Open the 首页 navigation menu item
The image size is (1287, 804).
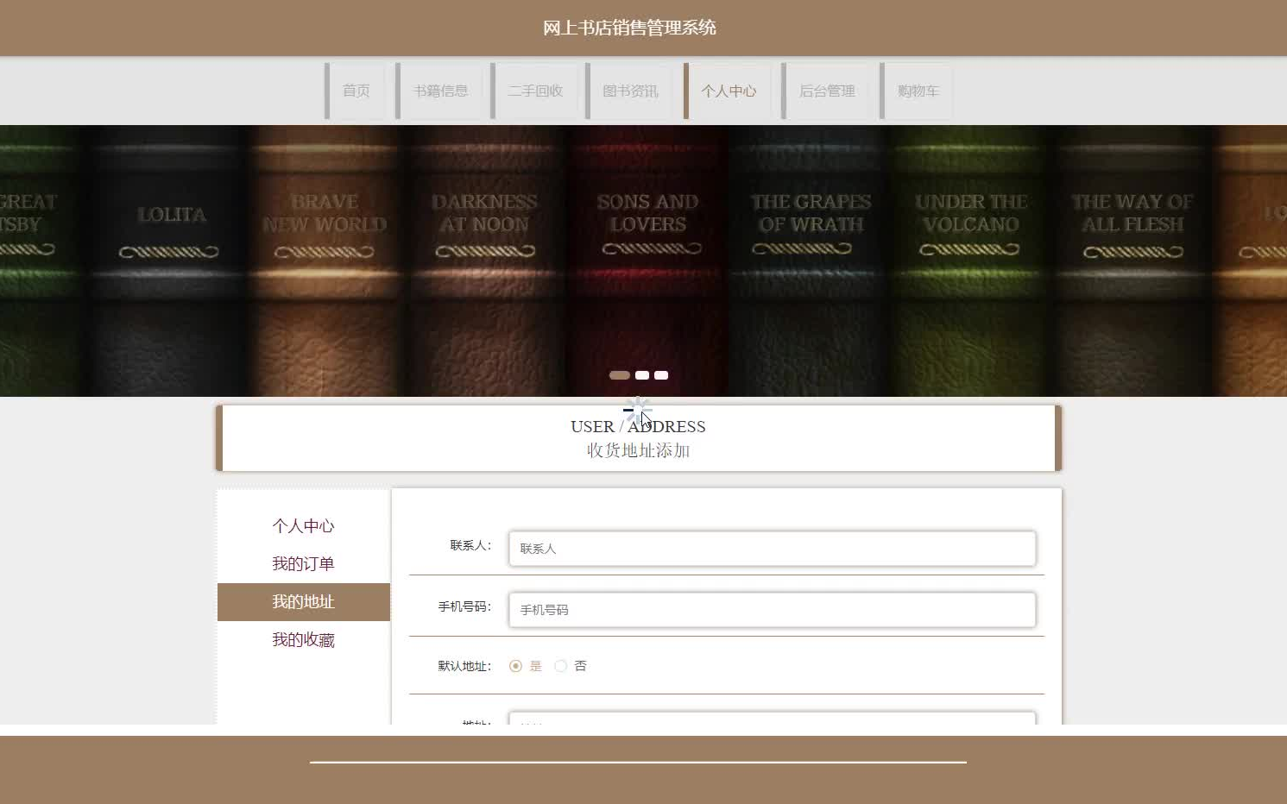point(356,91)
